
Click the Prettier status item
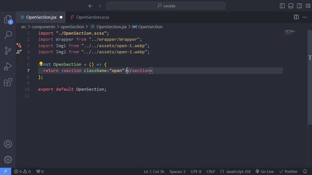(288, 172)
